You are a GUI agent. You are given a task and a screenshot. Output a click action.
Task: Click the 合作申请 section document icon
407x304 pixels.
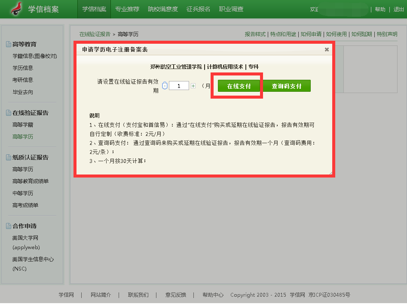pos(8,226)
